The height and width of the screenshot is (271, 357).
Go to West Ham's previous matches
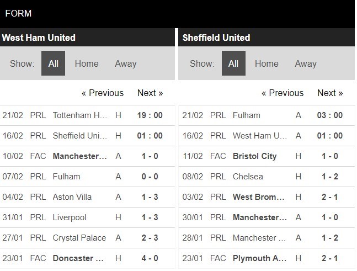(x=103, y=93)
